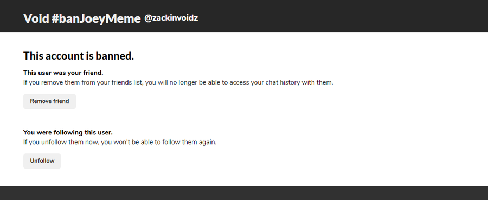Click the 'This user was your friend.' label
Screen dimensions: 488x200
tap(63, 73)
